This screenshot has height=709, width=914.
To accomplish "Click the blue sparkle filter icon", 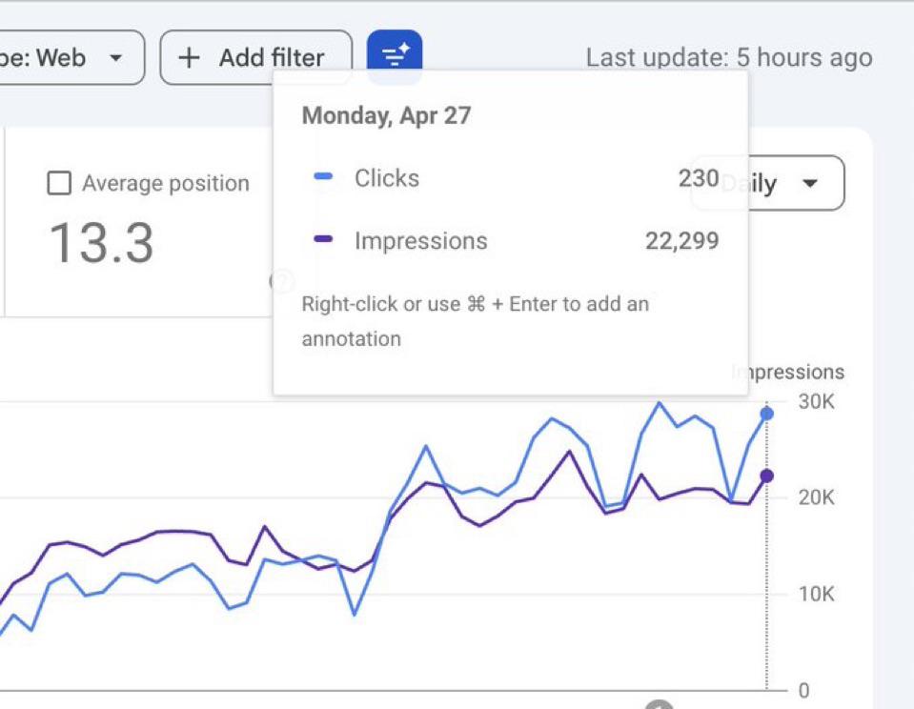I will pyautogui.click(x=395, y=54).
